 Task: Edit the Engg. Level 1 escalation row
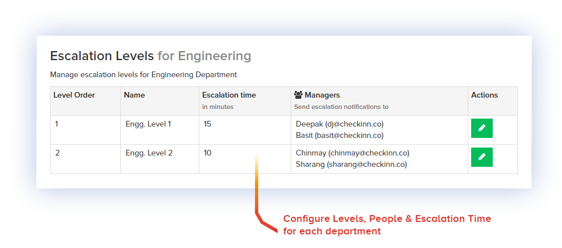point(481,128)
